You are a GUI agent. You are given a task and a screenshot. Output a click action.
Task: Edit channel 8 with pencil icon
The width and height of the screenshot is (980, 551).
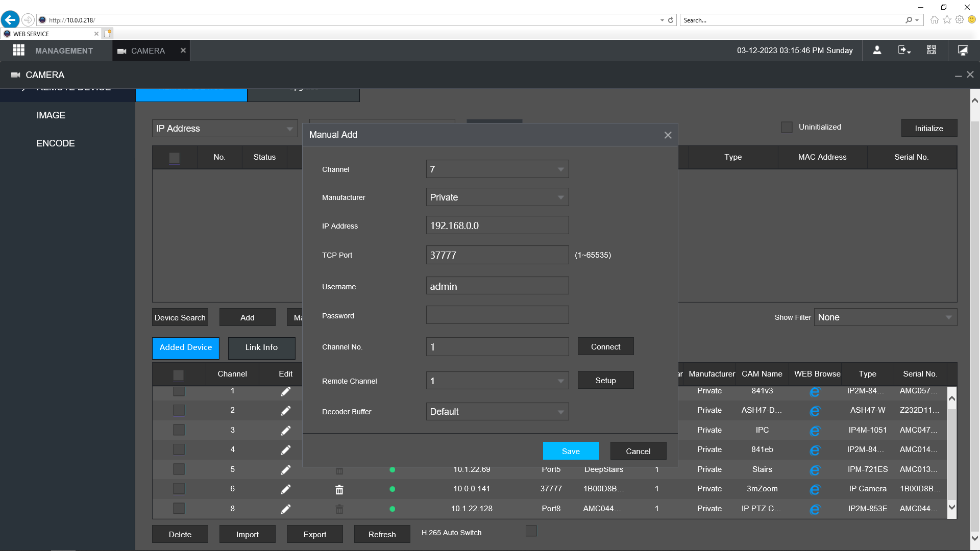pyautogui.click(x=286, y=509)
